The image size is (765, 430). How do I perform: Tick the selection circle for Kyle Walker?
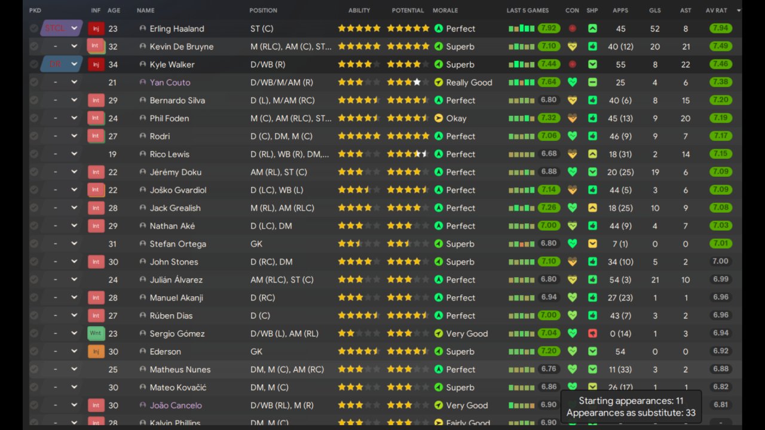pyautogui.click(x=33, y=64)
